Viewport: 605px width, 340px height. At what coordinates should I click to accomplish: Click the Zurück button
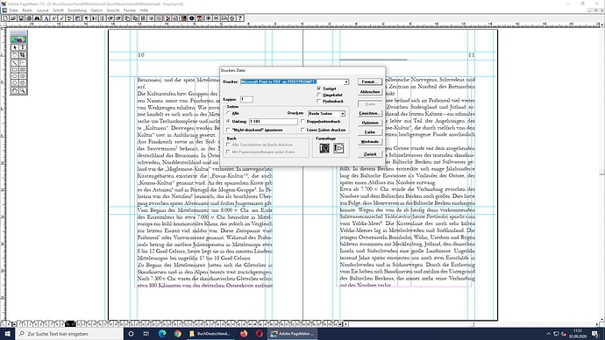click(x=370, y=154)
